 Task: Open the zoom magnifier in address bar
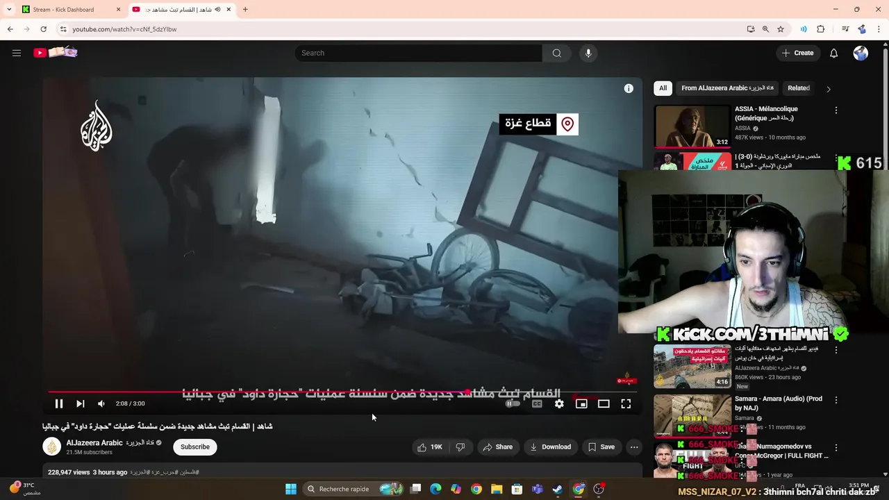pyautogui.click(x=765, y=29)
